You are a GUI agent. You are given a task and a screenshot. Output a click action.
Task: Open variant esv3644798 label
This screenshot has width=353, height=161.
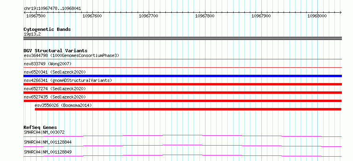point(71,55)
